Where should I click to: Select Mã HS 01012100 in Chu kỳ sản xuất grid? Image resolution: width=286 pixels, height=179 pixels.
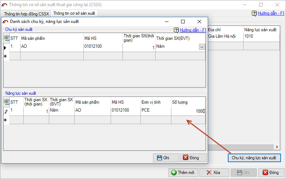pos(103,47)
